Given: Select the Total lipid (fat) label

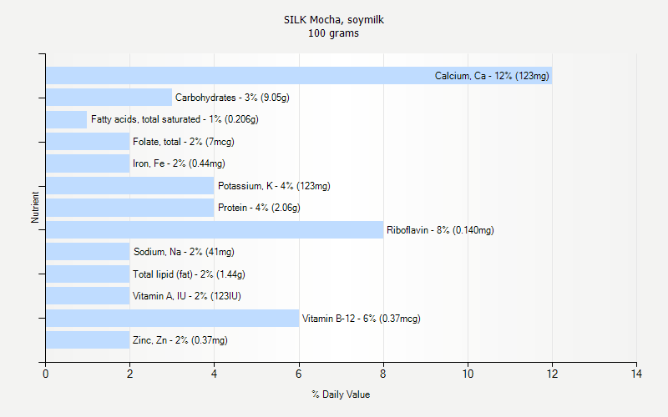Looking at the screenshot, I should [x=189, y=274].
